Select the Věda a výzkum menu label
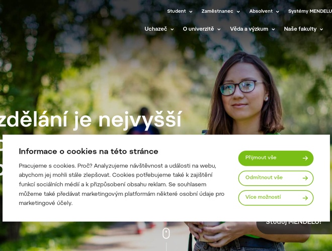 click(x=249, y=29)
